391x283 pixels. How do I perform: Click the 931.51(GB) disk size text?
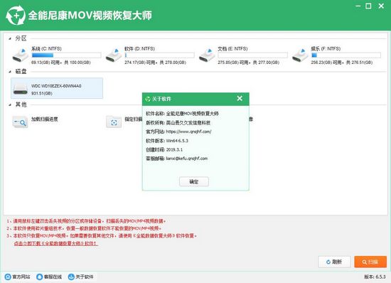click(x=42, y=93)
